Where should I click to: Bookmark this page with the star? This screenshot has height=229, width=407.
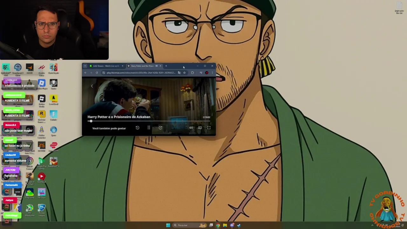184,73
